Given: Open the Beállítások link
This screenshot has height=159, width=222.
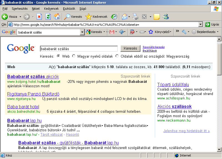Looking at the screenshot, I should pos(150,51).
